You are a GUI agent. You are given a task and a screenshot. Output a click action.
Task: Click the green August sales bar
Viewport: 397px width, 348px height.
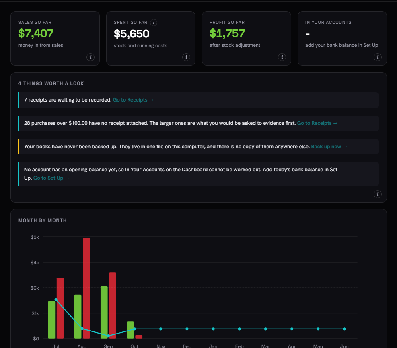coord(78,317)
